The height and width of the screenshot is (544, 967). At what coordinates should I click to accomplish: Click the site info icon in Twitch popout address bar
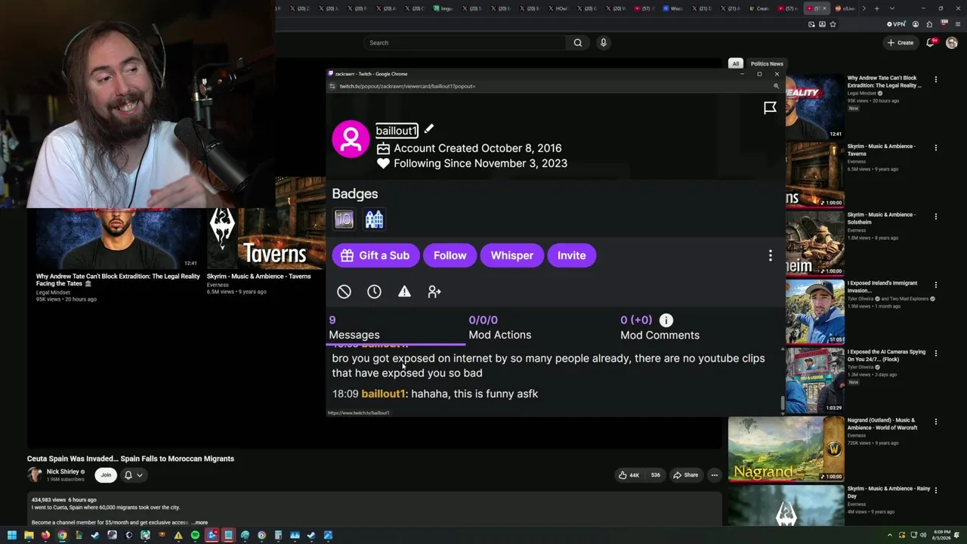pyautogui.click(x=332, y=86)
